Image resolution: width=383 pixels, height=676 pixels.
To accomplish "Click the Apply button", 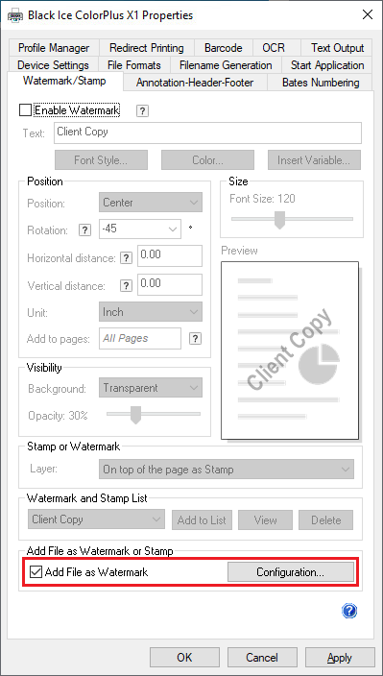I will click(340, 658).
